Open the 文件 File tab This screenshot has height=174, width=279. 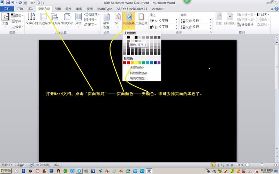[x=7, y=8]
